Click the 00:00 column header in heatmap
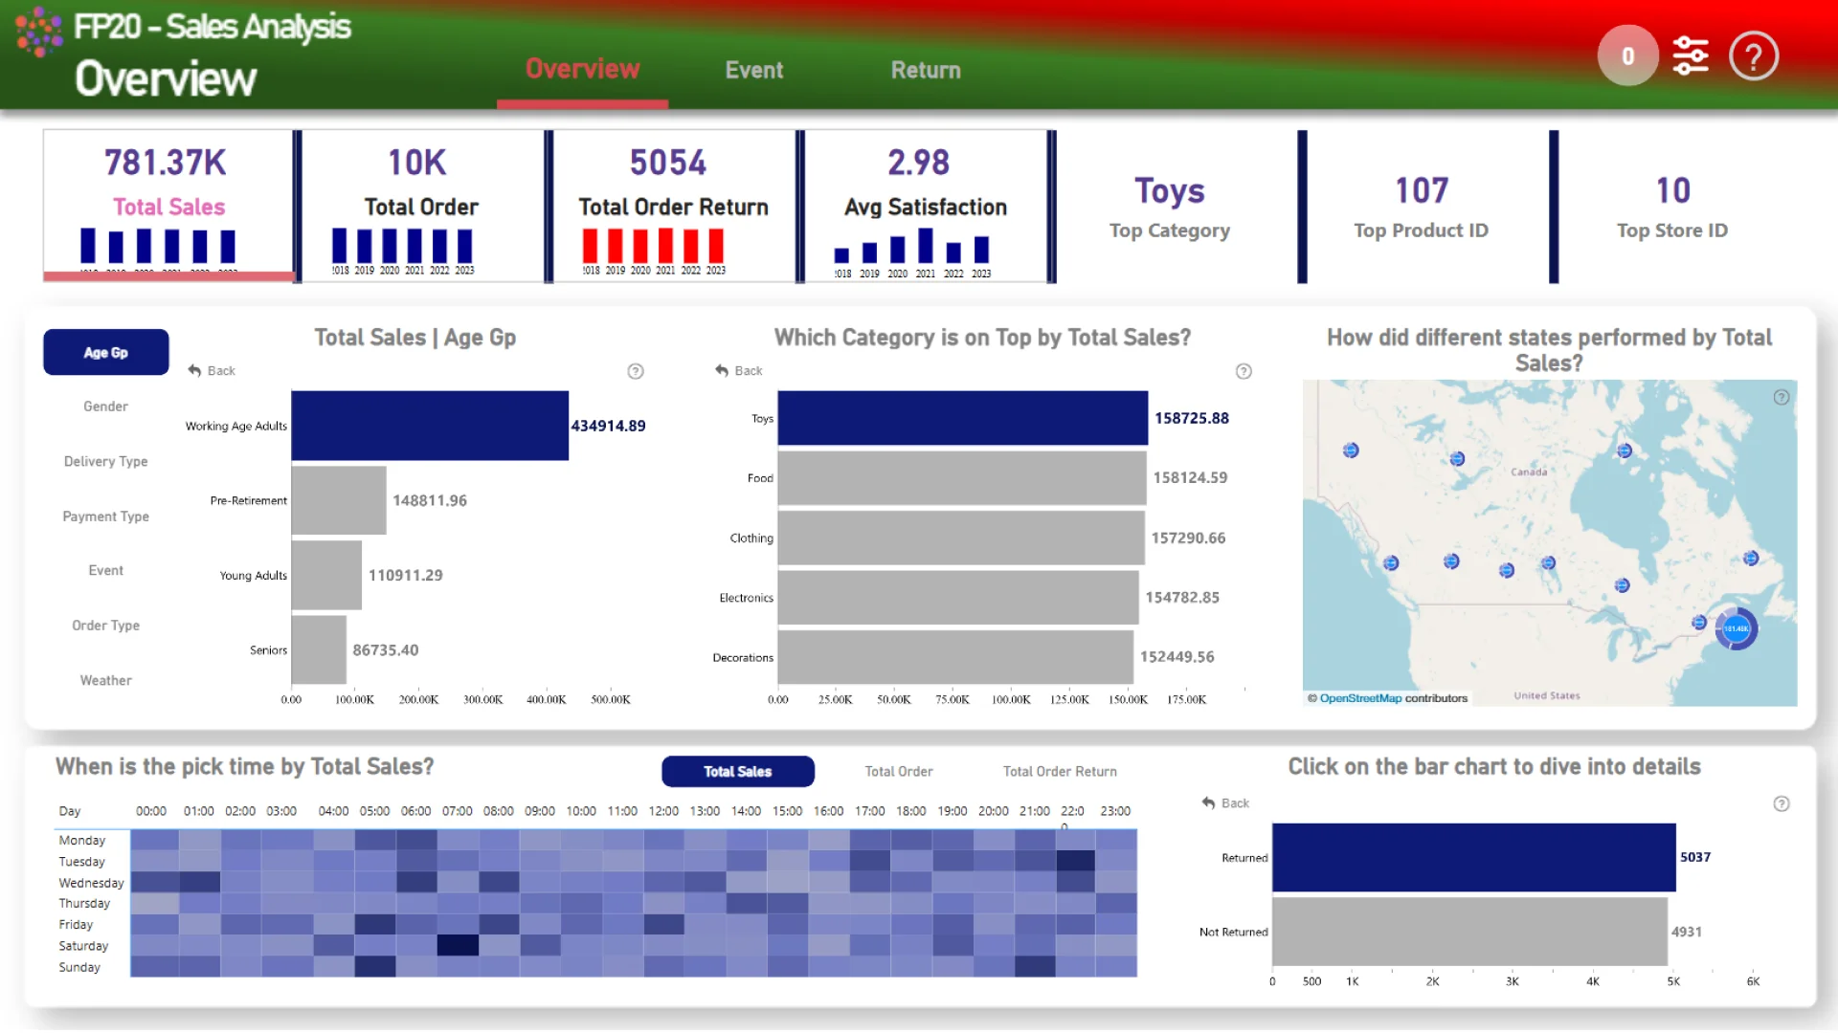 click(x=151, y=811)
